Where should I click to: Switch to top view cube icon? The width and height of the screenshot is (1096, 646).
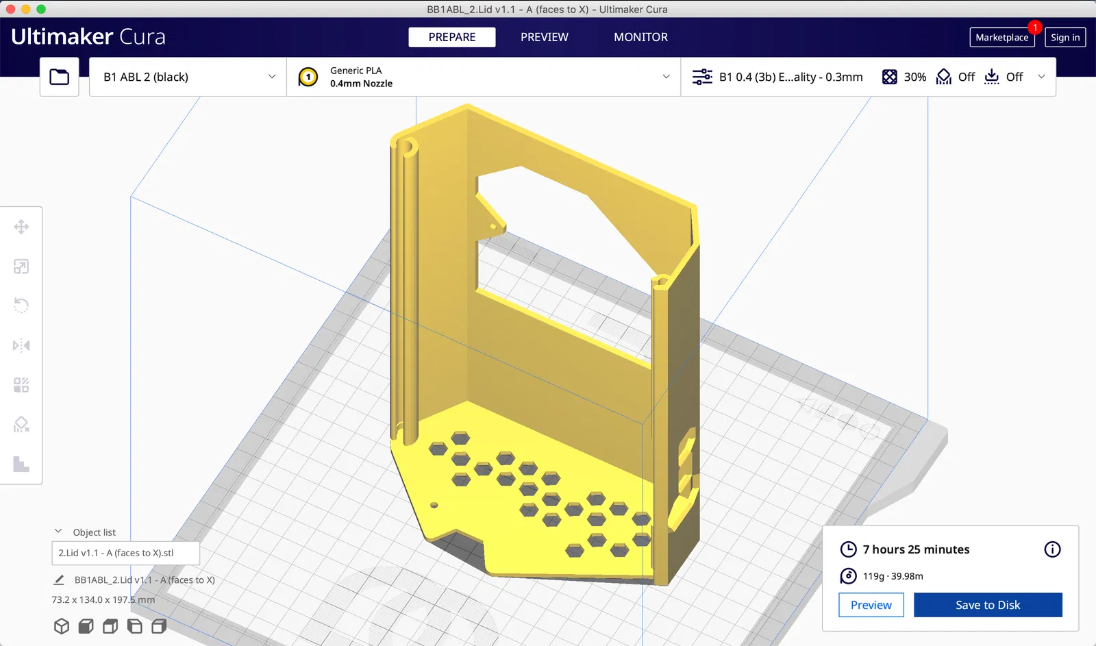[x=110, y=626]
